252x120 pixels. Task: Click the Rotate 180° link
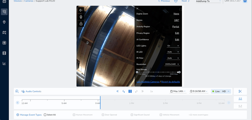pyautogui.click(x=177, y=20)
